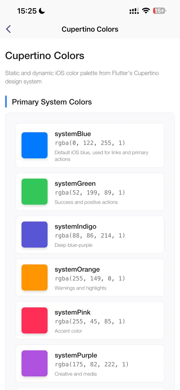Open the systemBlue color card
This screenshot has height=390, width=180.
(90, 145)
